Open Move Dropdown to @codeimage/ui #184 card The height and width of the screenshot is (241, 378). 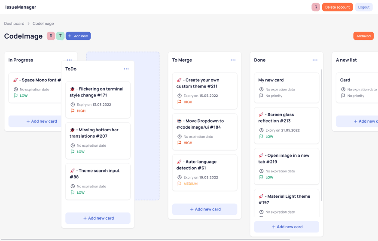coord(204,132)
